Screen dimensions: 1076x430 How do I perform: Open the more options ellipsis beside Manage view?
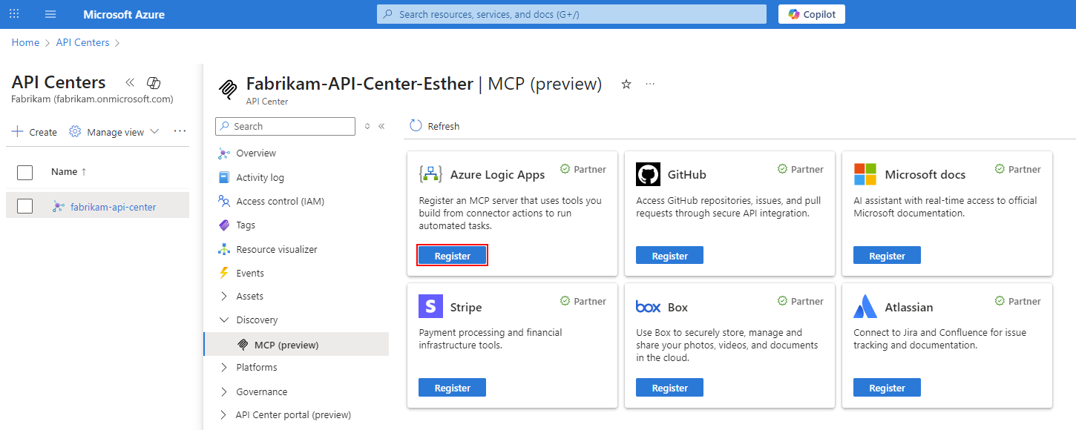point(180,131)
